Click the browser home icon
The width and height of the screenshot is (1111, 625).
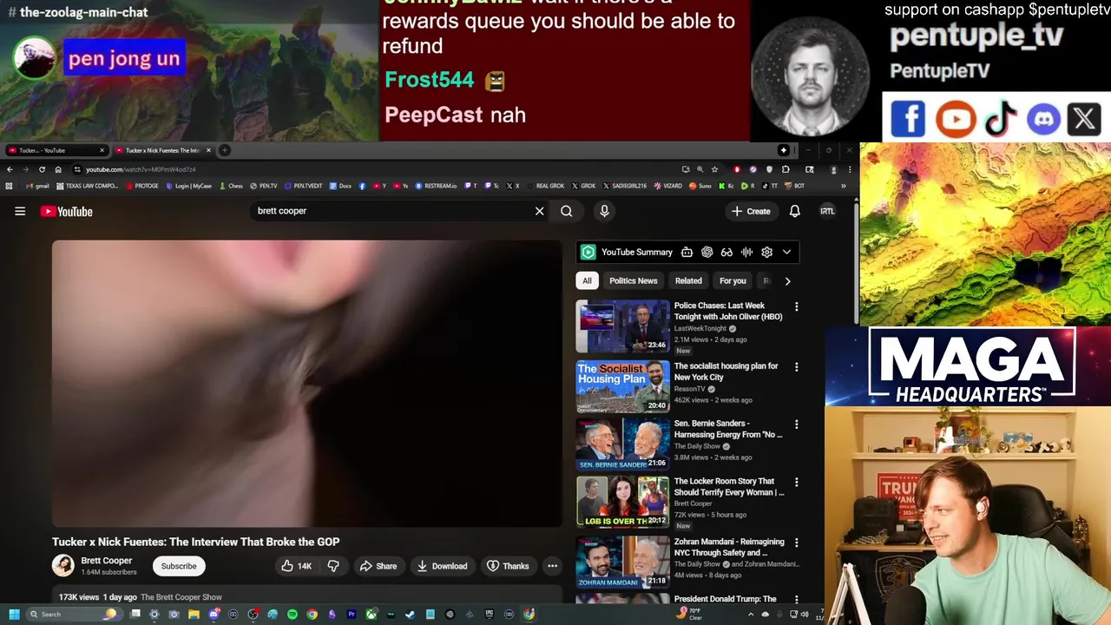58,169
